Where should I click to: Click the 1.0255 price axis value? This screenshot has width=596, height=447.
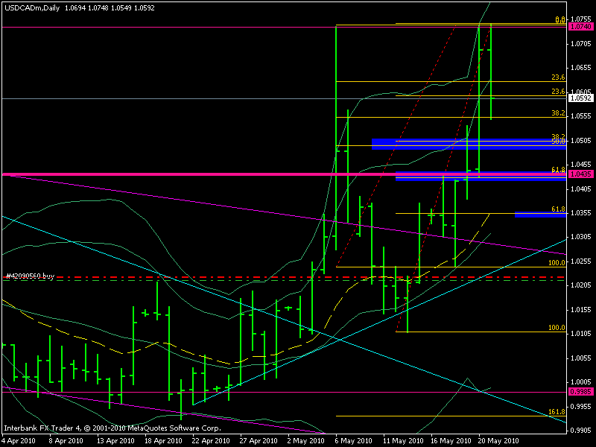(x=580, y=261)
